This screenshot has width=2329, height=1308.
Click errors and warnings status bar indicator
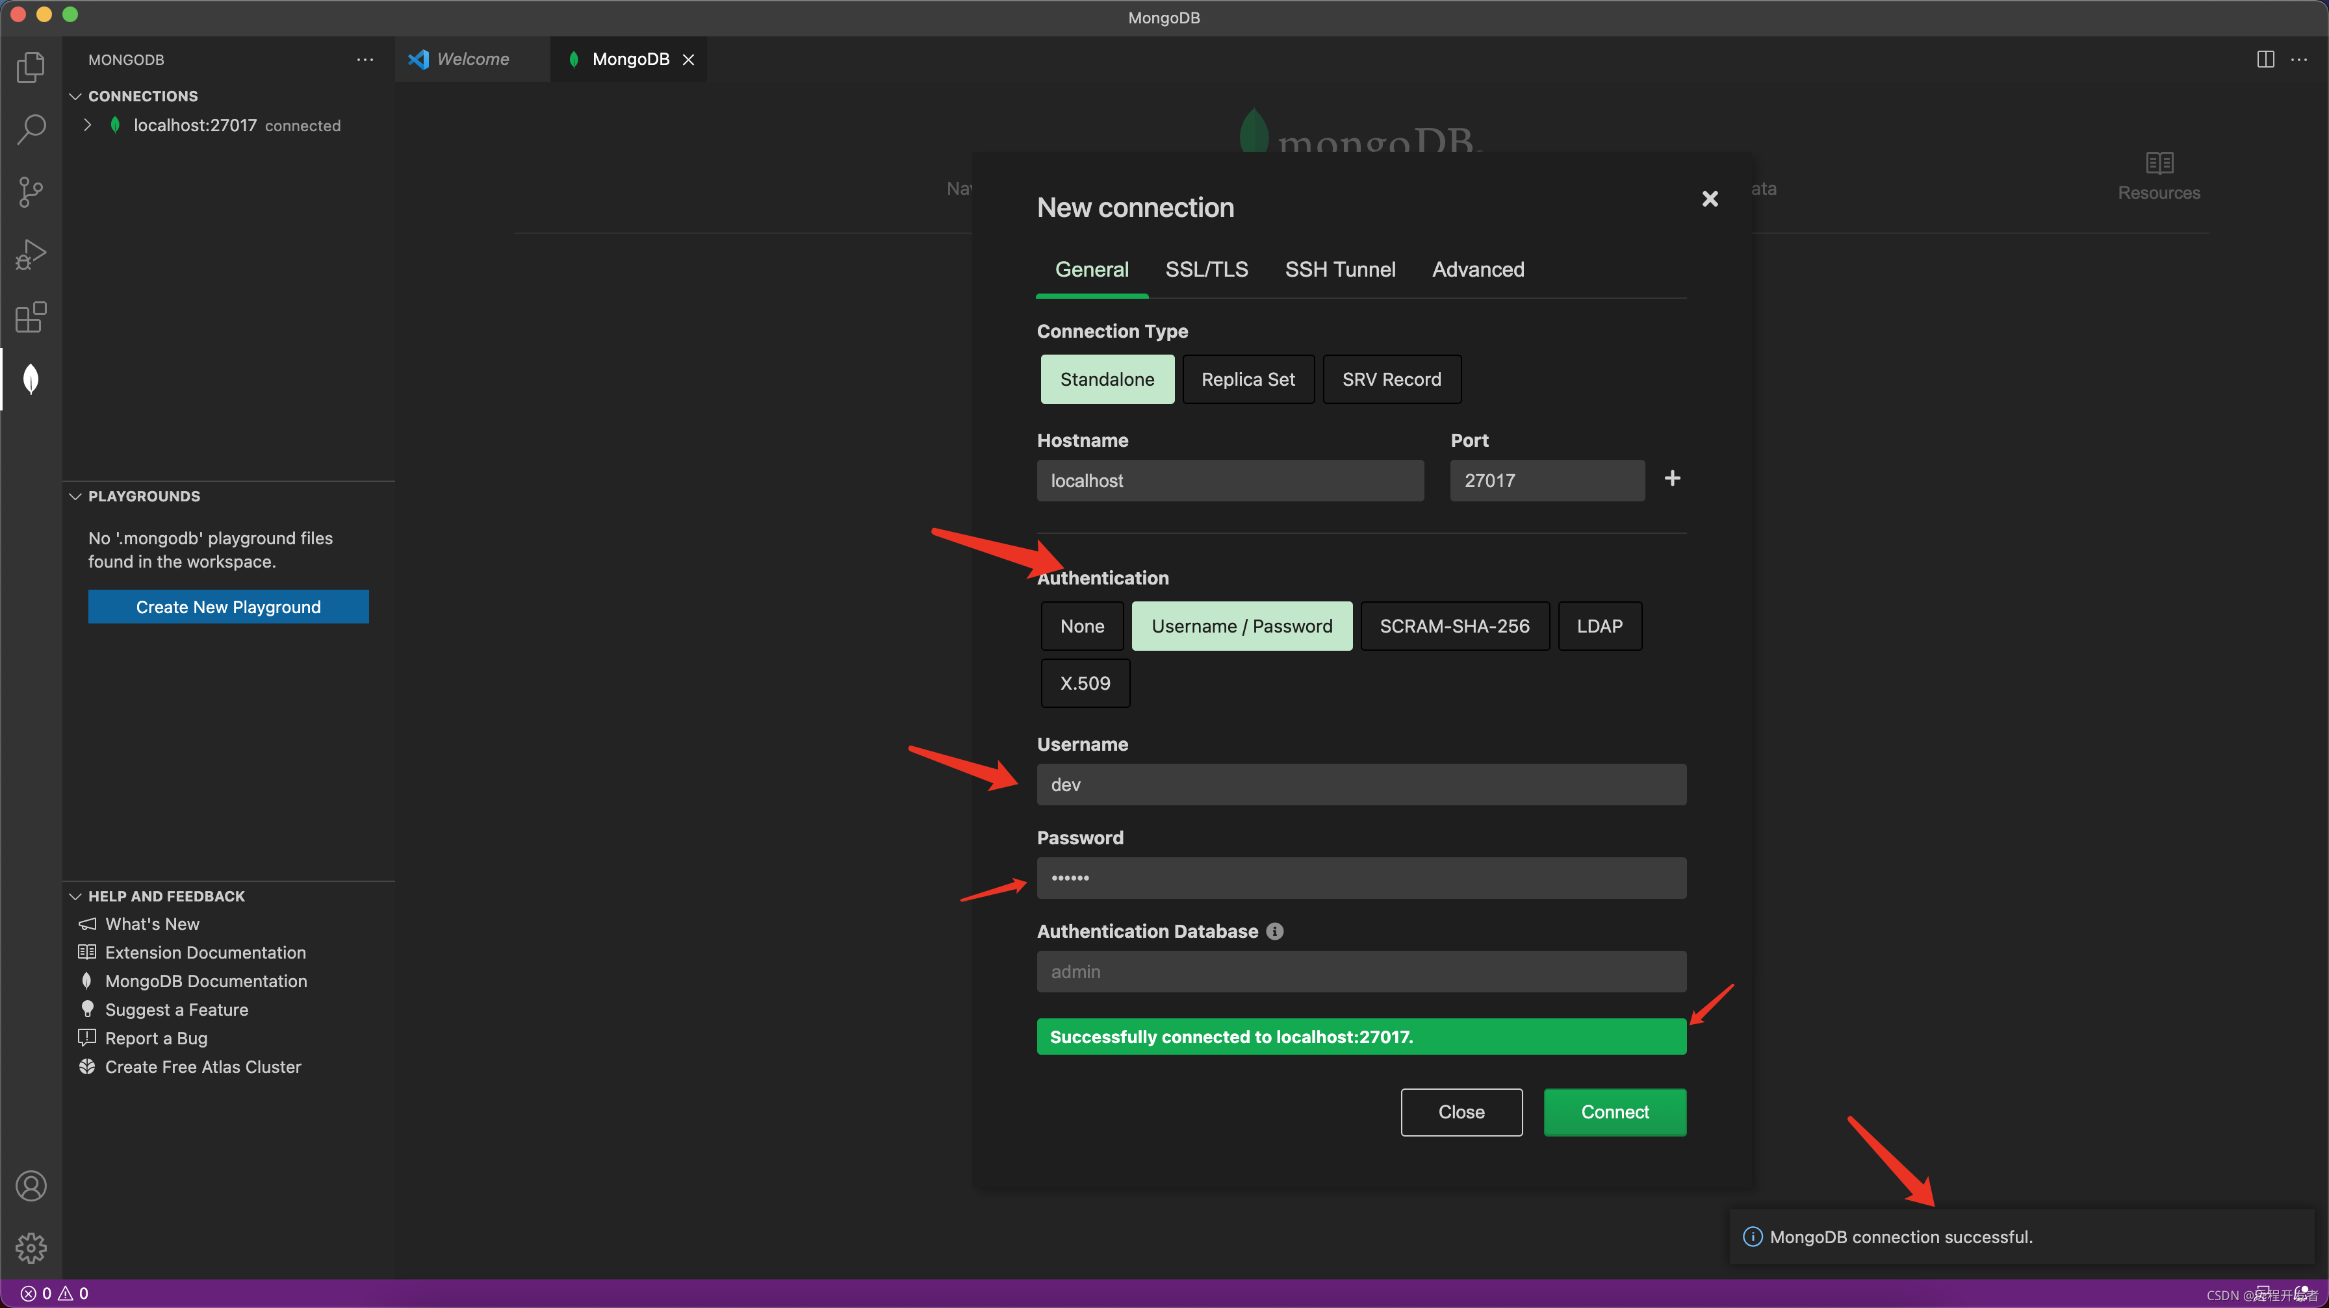[54, 1294]
